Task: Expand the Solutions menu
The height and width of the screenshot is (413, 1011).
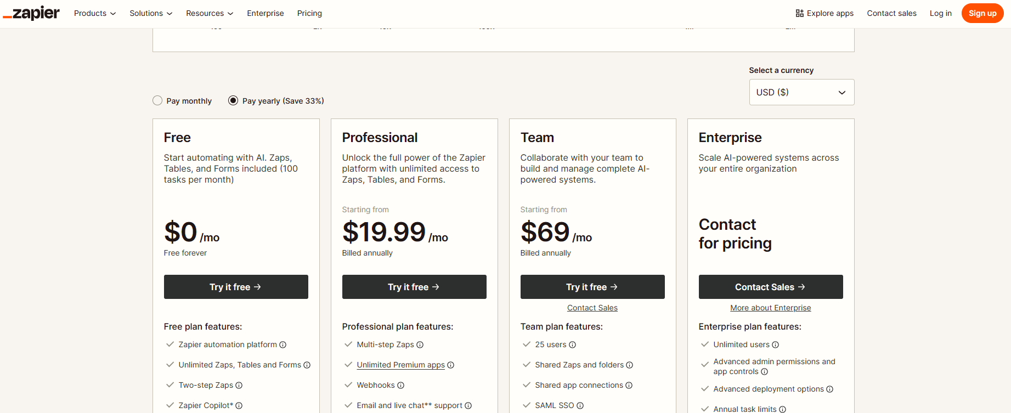Action: tap(151, 13)
